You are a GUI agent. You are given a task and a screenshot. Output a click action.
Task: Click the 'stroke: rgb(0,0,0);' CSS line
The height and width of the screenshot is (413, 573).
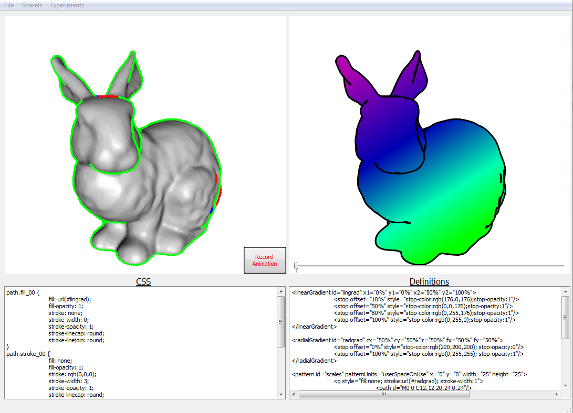[x=72, y=374]
